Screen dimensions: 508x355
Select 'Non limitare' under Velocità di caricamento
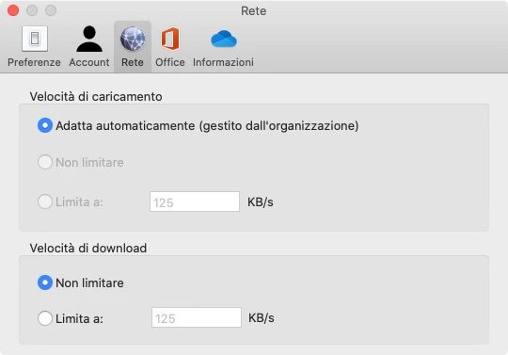click(x=45, y=162)
